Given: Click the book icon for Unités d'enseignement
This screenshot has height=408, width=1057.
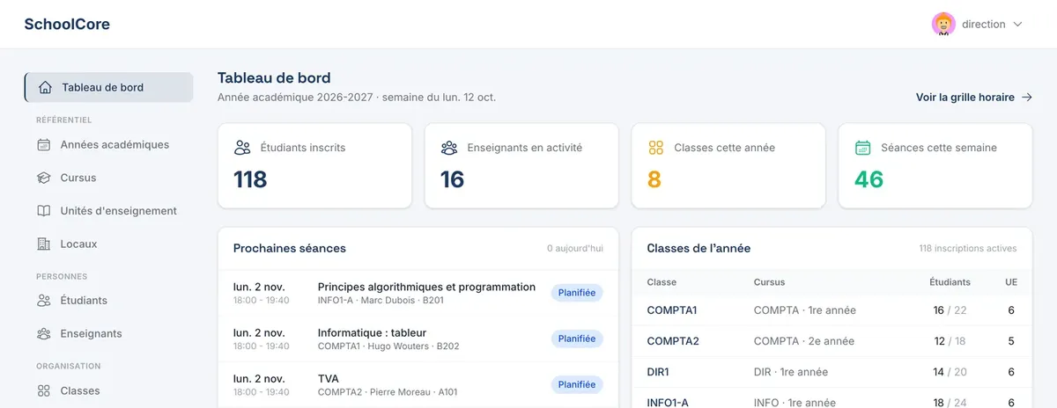Looking at the screenshot, I should tap(44, 211).
